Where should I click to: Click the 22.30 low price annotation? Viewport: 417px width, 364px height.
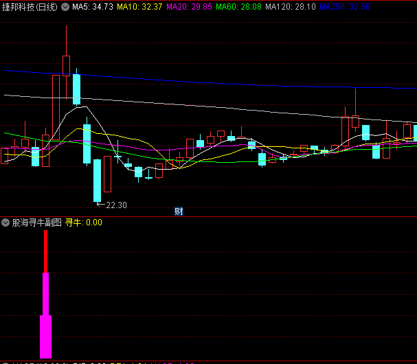(x=117, y=205)
